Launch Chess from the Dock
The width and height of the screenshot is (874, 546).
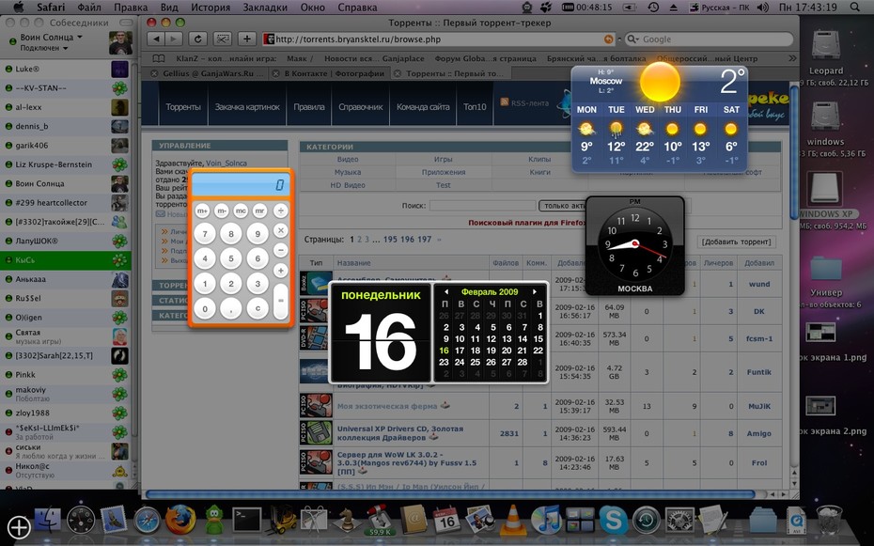click(347, 521)
